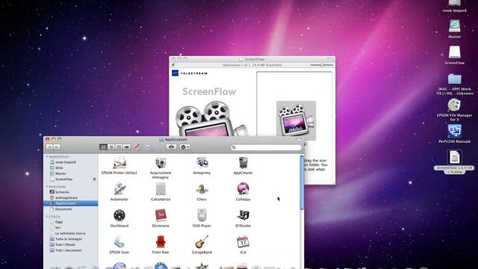The height and width of the screenshot is (269, 478).
Task: Switch Finder to icon view
Action: pos(103,147)
